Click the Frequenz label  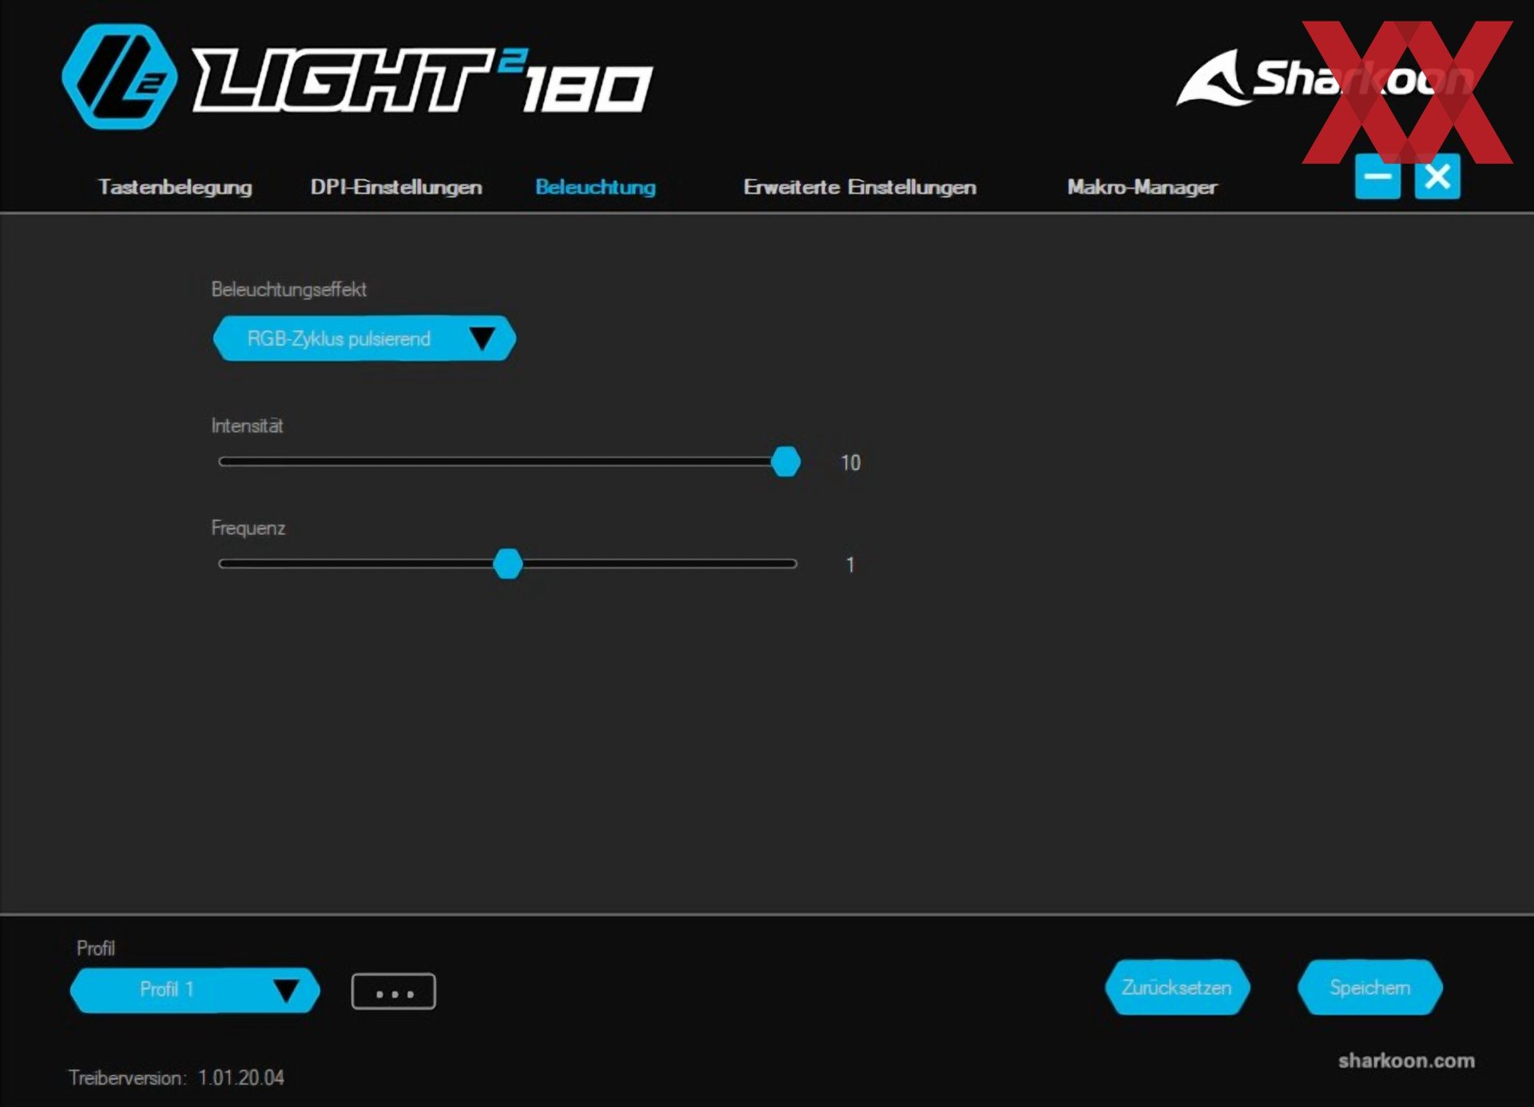click(248, 528)
